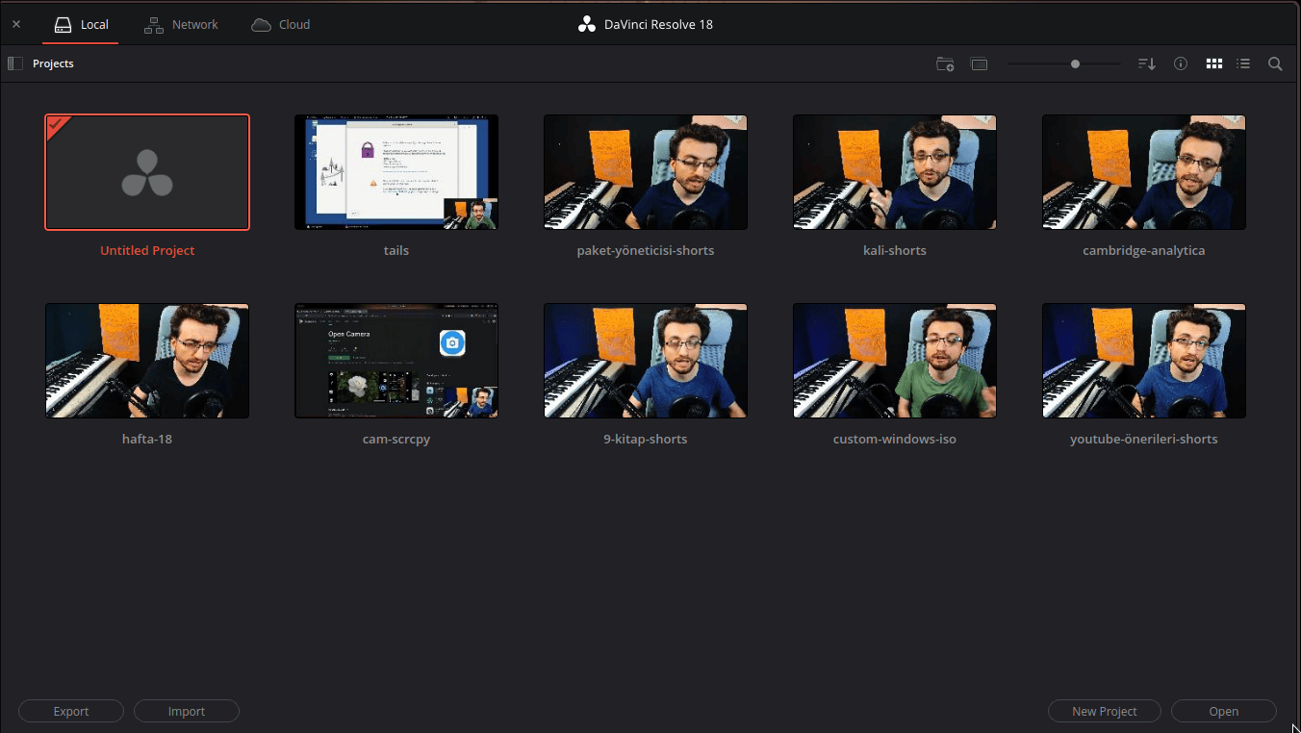
Task: Toggle the project libraries sidebar panel icon
Action: tap(14, 63)
